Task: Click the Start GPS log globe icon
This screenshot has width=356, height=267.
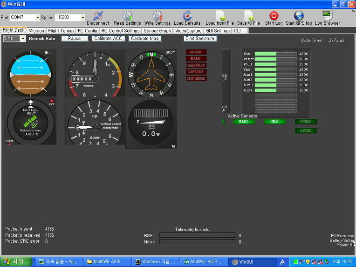Action: coord(299,16)
